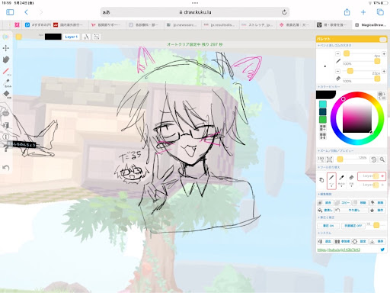Show the Safari tab overview
The width and height of the screenshot is (390, 293).
pyautogui.click(x=380, y=12)
